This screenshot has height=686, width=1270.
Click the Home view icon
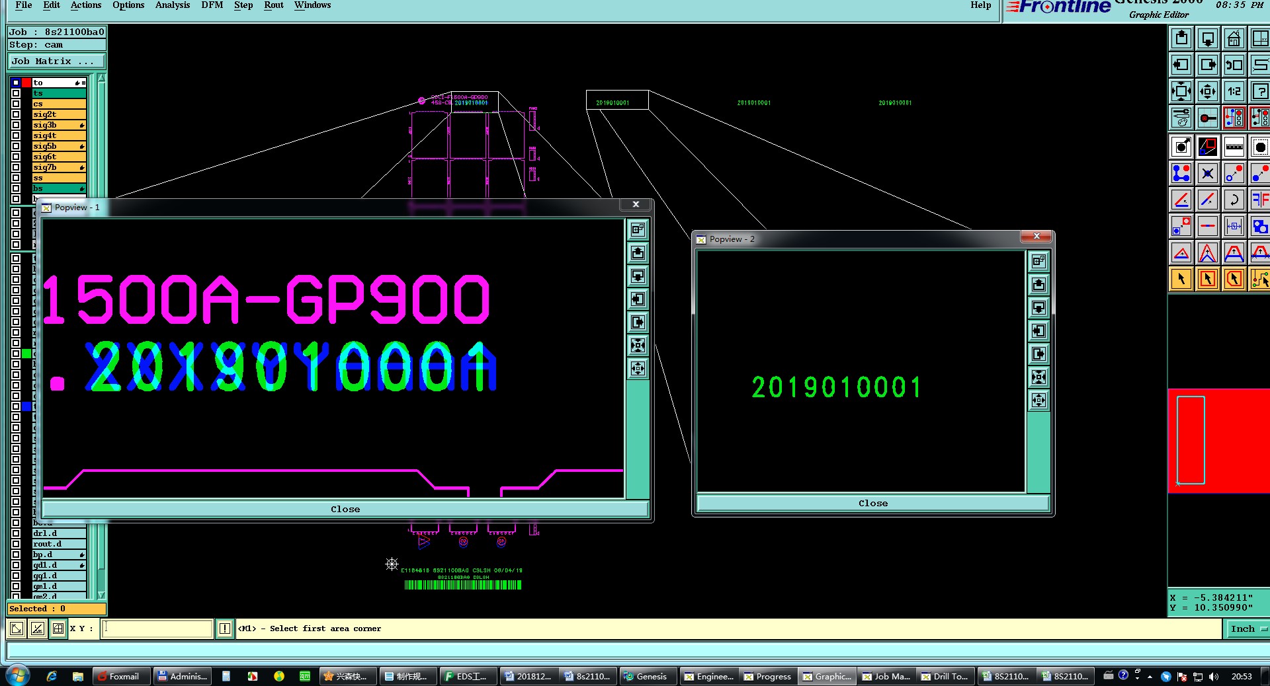coord(1234,38)
